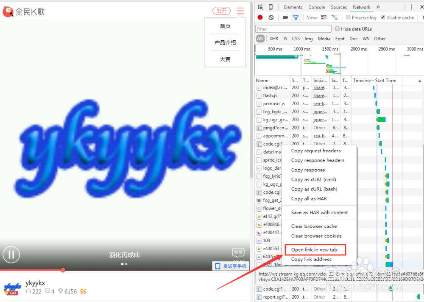Filter requests by Font
The width and height of the screenshot is (424, 302).
pos(340,39)
